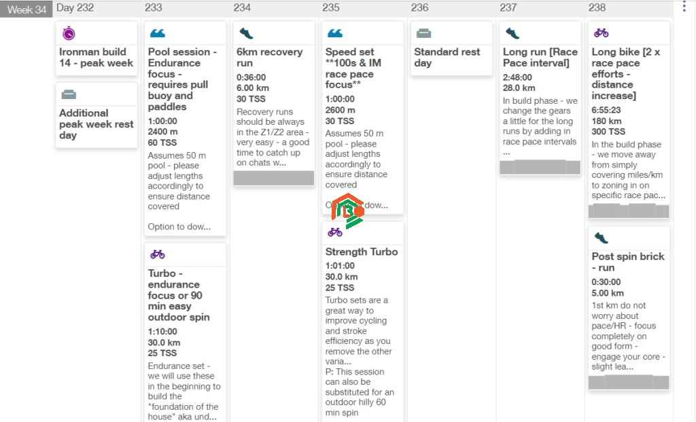
Task: Click the shoe icon on Long run card
Action: (512, 33)
